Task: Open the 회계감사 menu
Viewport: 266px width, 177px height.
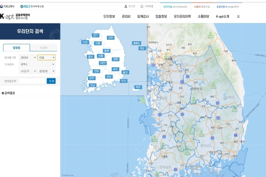Action: 143,16
